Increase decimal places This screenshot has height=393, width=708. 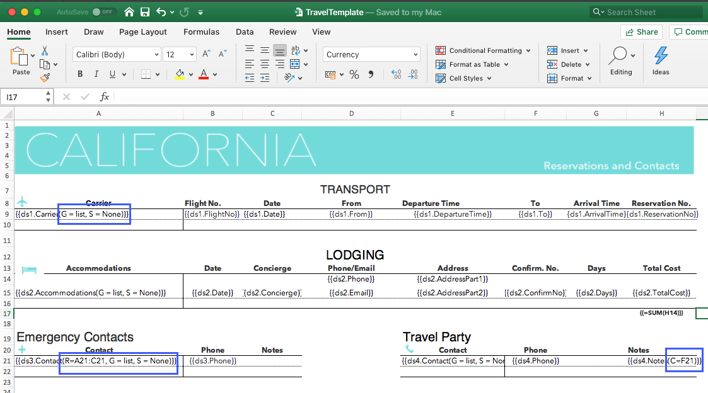coord(397,74)
